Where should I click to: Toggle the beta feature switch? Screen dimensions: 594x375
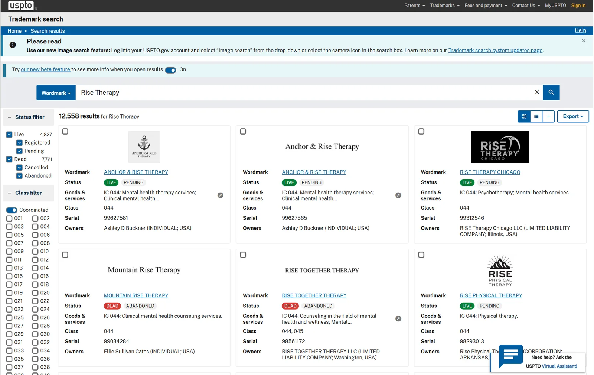click(170, 70)
